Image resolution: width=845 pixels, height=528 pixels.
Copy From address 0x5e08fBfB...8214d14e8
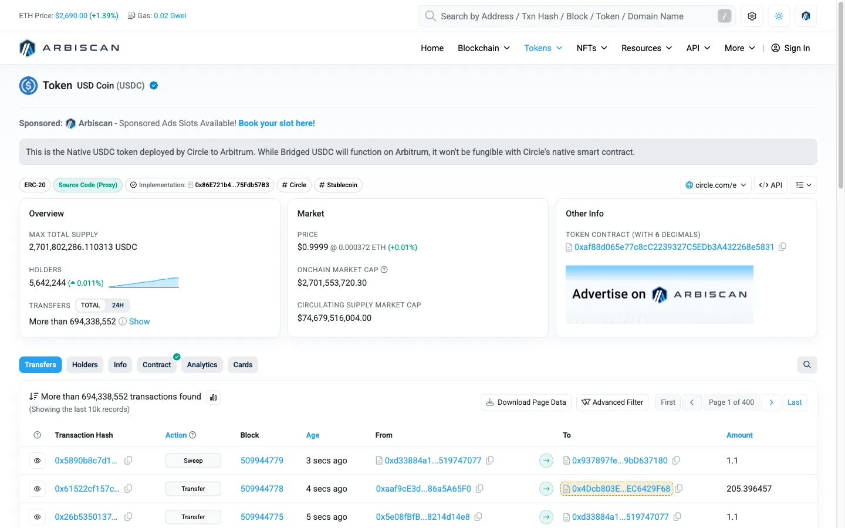coord(478,517)
